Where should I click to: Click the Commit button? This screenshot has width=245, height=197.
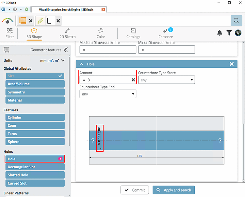click(x=135, y=190)
